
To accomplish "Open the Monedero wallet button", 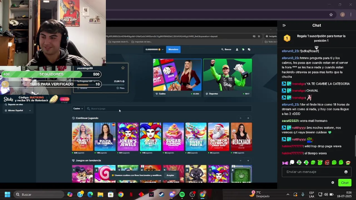I will (x=173, y=49).
